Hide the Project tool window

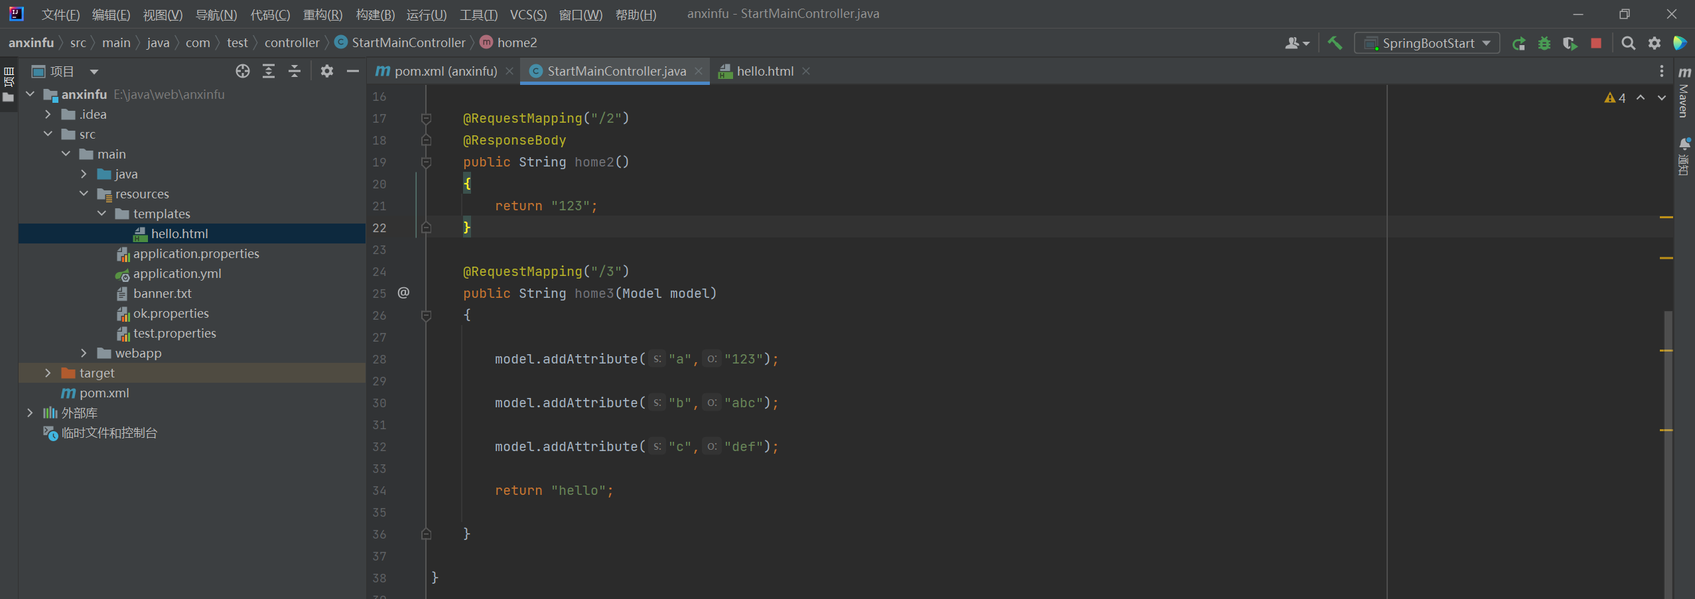point(353,71)
